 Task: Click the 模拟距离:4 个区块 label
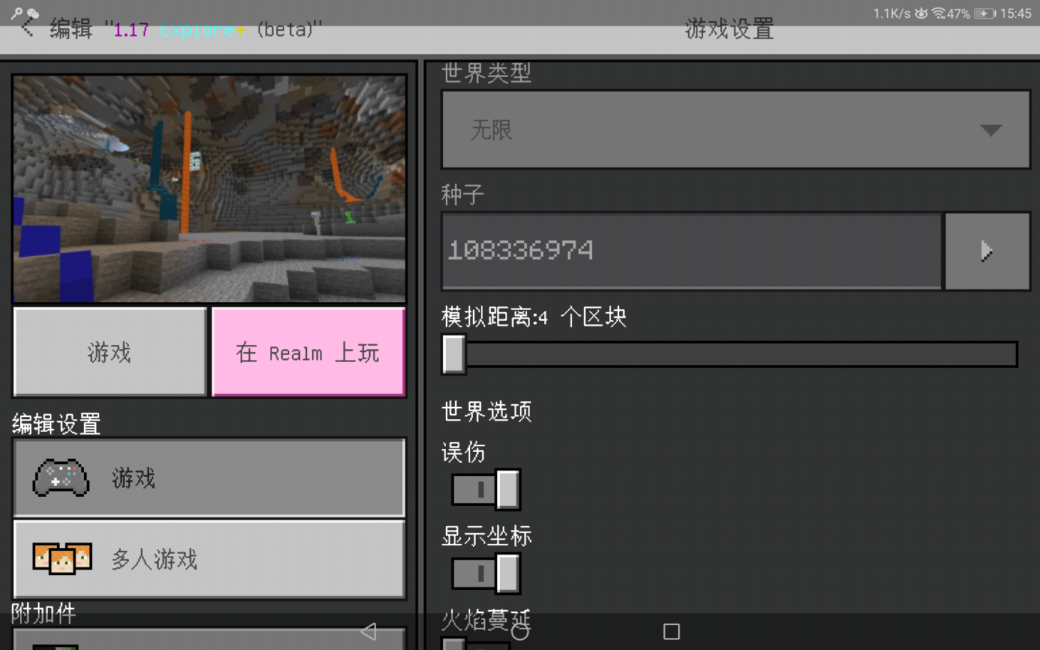(534, 317)
